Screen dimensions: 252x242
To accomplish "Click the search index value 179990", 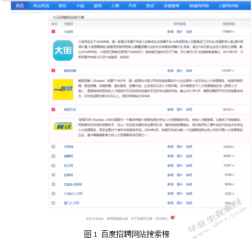I will pyautogui.click(x=226, y=32).
